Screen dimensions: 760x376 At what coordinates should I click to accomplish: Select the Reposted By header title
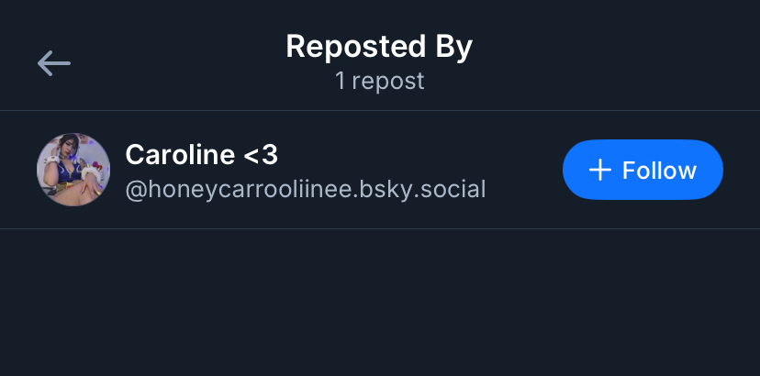pyautogui.click(x=379, y=47)
